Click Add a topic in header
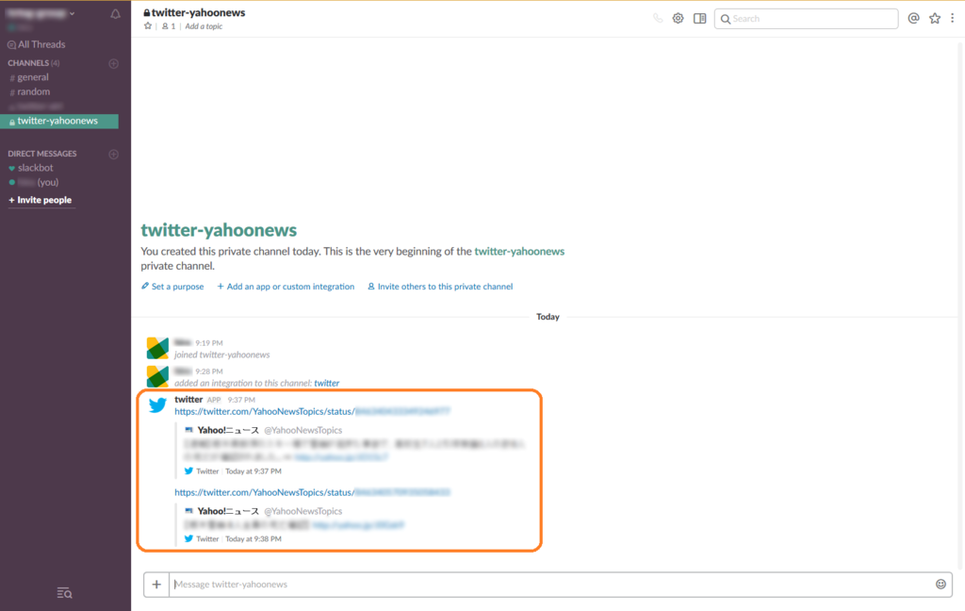This screenshot has height=611, width=965. coord(204,25)
